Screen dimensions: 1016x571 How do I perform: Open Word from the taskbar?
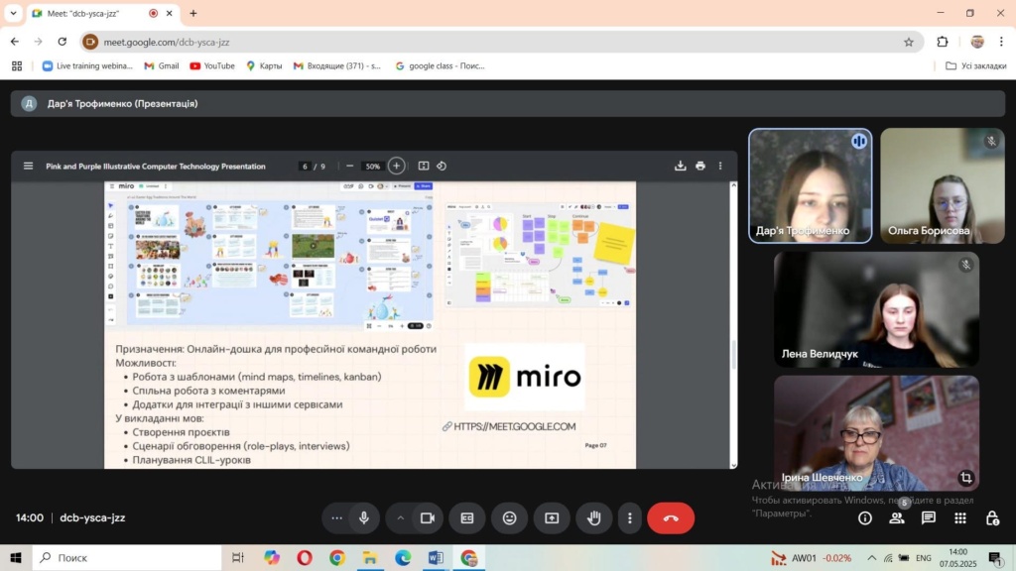[436, 557]
